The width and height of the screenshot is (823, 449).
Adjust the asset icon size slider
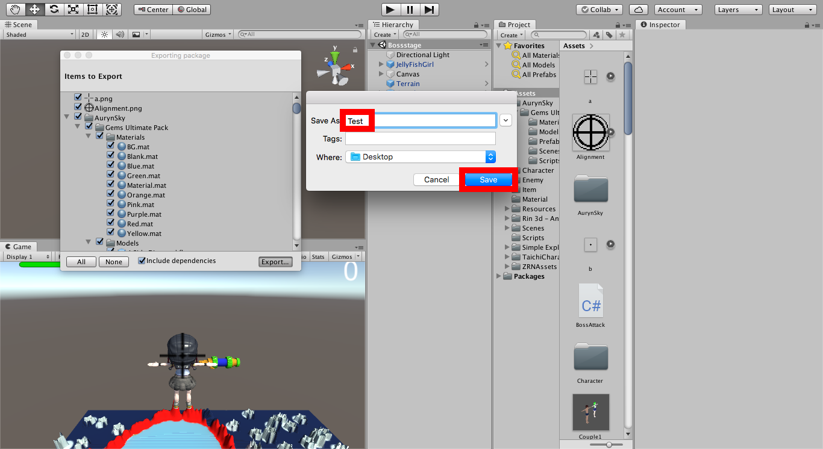[x=609, y=444]
